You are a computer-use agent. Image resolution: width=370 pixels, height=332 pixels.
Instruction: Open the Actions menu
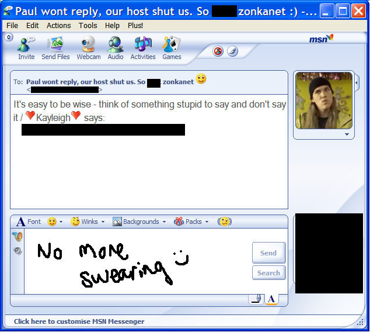coord(58,25)
